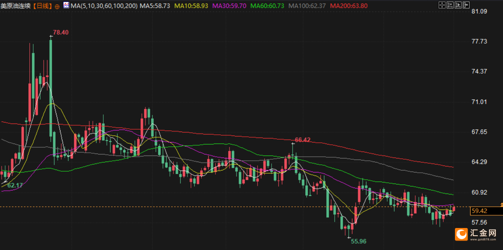Click the 71.01 price axis label
This screenshot has width=503, height=250.
pyautogui.click(x=479, y=102)
